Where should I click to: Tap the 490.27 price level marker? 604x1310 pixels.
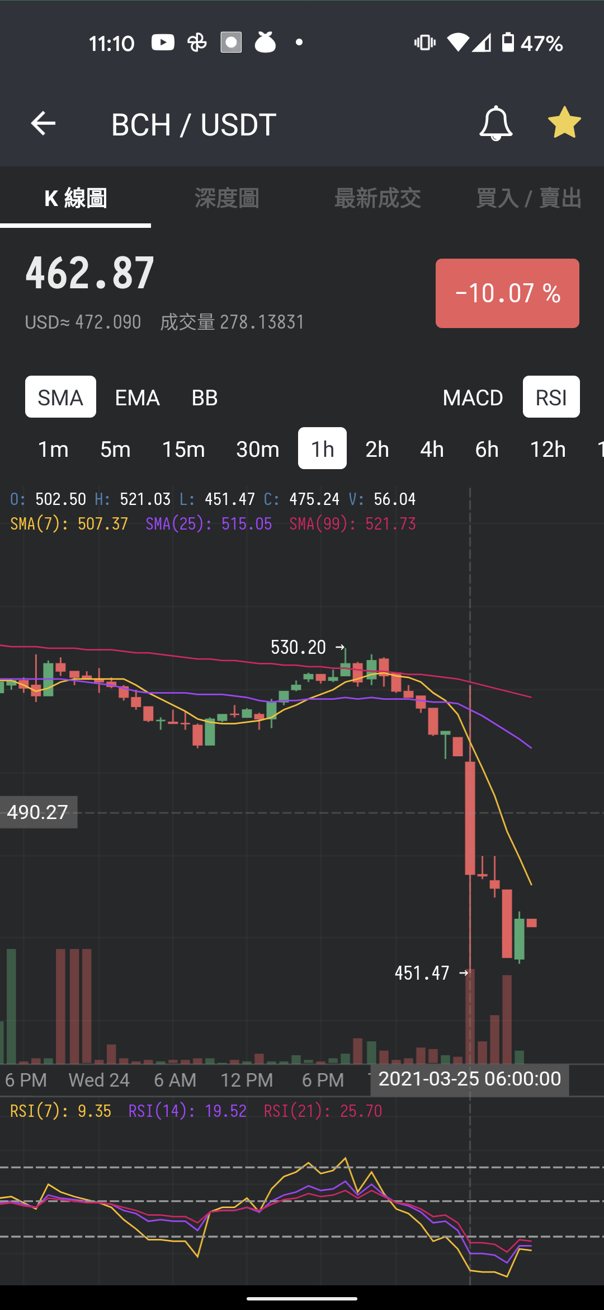click(x=38, y=812)
